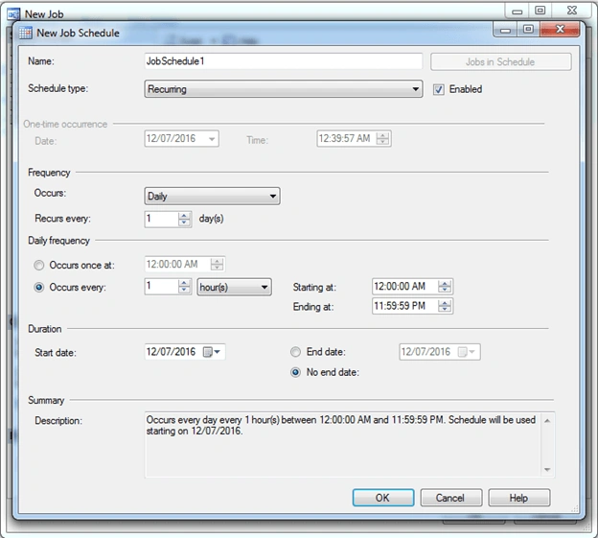Confirm the schedule with OK

[x=383, y=498]
